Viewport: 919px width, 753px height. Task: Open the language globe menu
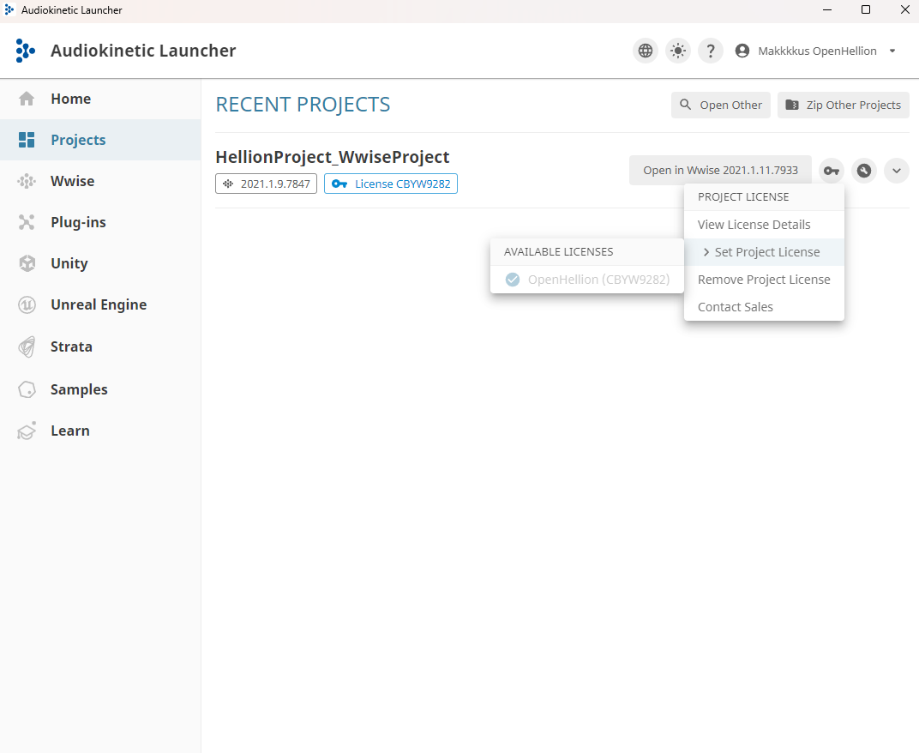coord(646,51)
